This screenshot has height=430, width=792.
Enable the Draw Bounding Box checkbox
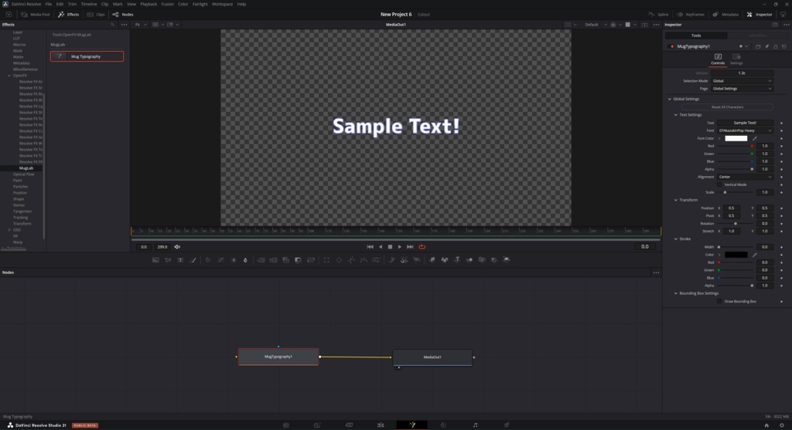(x=719, y=301)
